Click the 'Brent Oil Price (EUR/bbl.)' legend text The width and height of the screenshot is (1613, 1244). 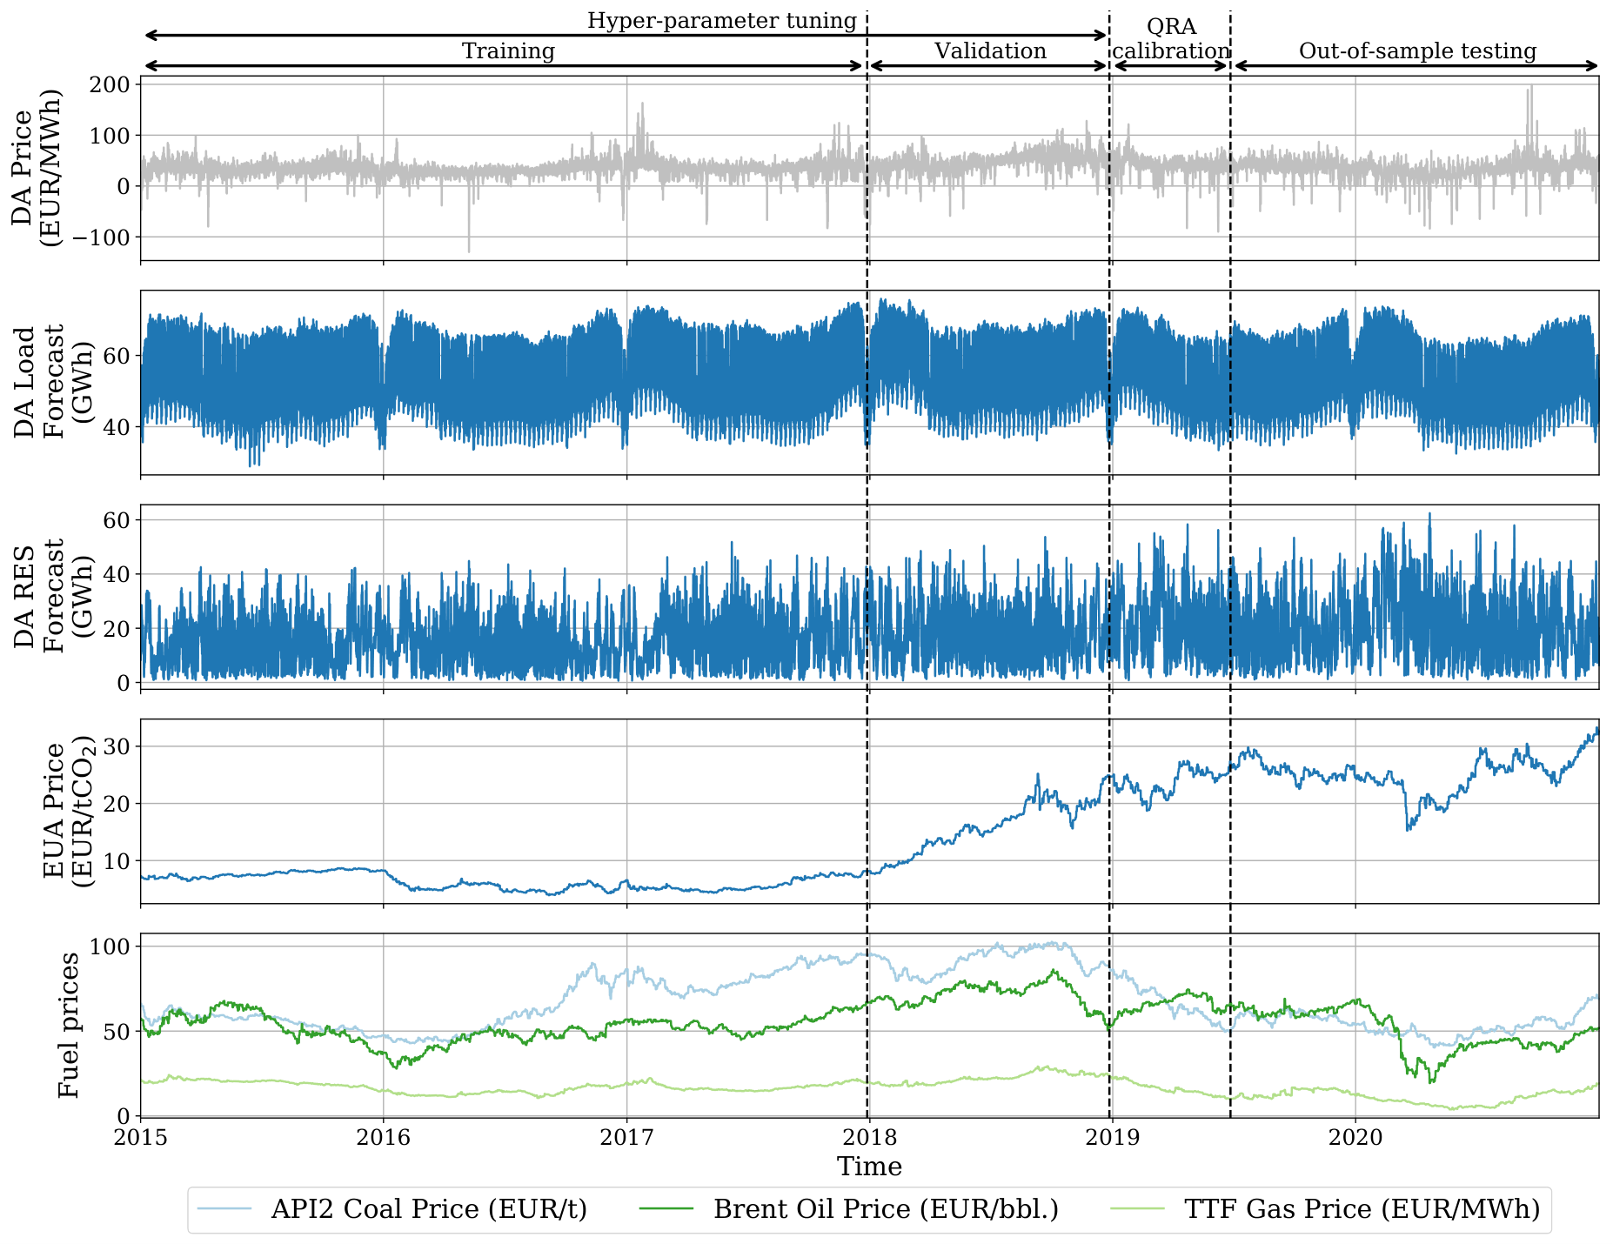(886, 1209)
